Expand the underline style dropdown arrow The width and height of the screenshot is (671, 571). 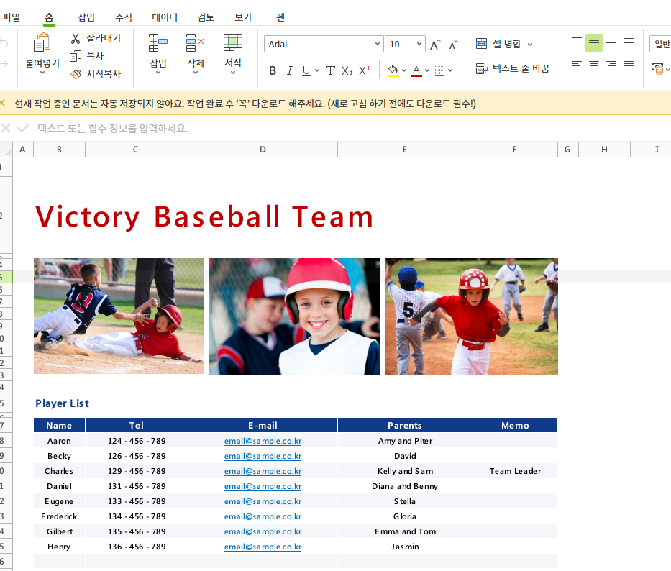tap(316, 70)
